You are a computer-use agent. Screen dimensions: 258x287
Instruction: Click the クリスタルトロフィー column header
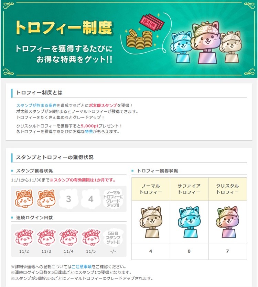(228, 189)
